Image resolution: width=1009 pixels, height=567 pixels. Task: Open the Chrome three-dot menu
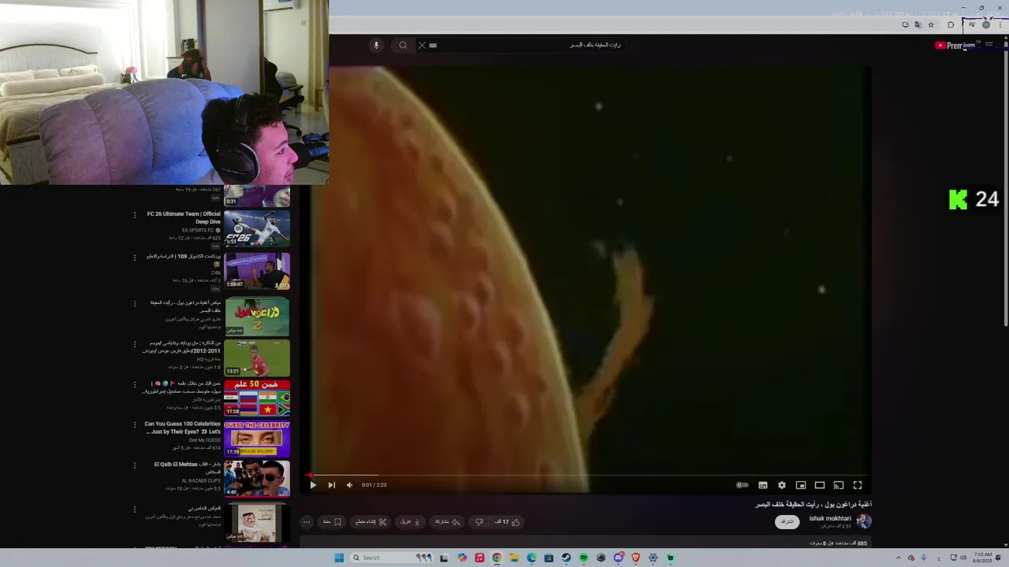(x=1000, y=24)
